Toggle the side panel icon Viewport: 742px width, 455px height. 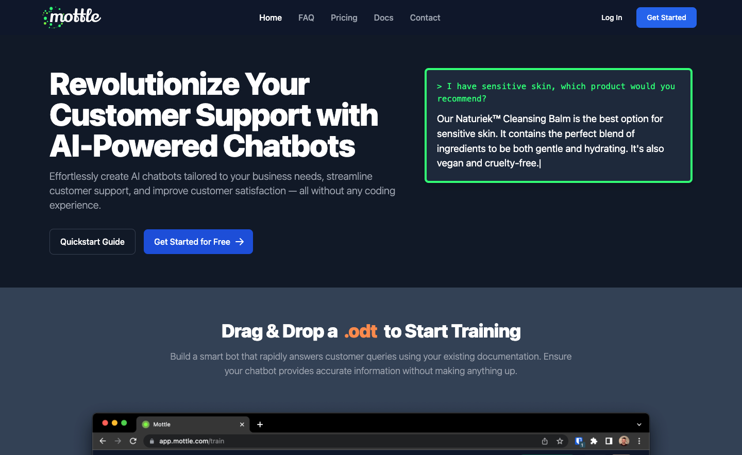(x=609, y=441)
